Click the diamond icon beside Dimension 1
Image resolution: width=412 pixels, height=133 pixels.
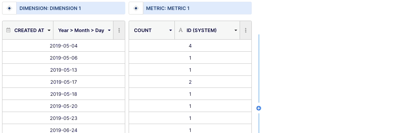[9, 8]
